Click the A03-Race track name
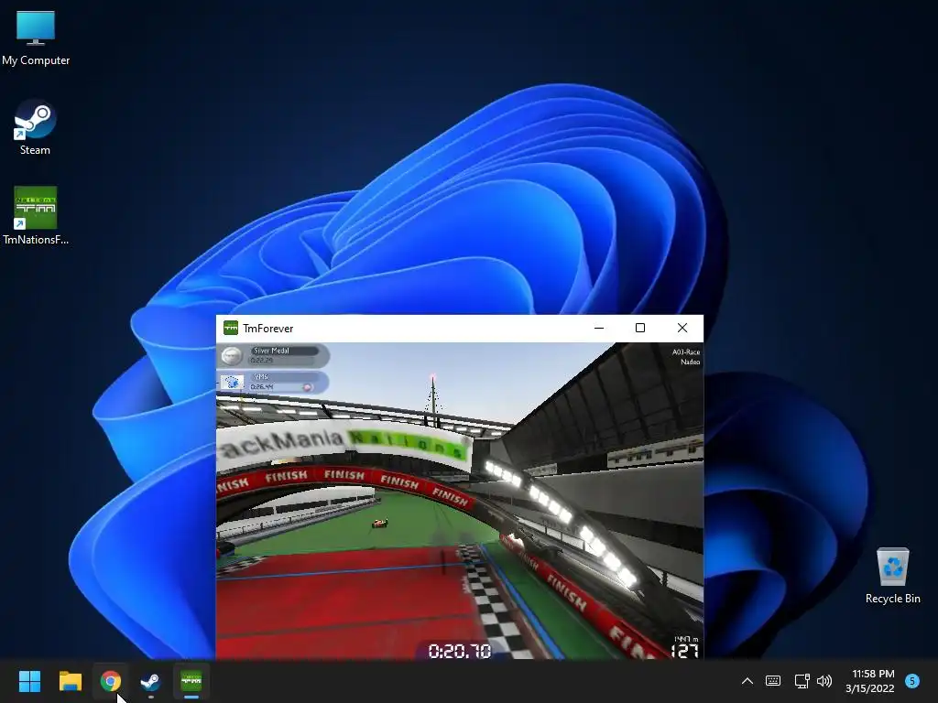The height and width of the screenshot is (703, 938). tap(685, 352)
